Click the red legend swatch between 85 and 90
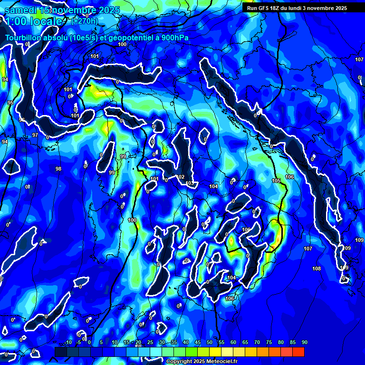Viewport: 365px width, 365px height. (298, 352)
